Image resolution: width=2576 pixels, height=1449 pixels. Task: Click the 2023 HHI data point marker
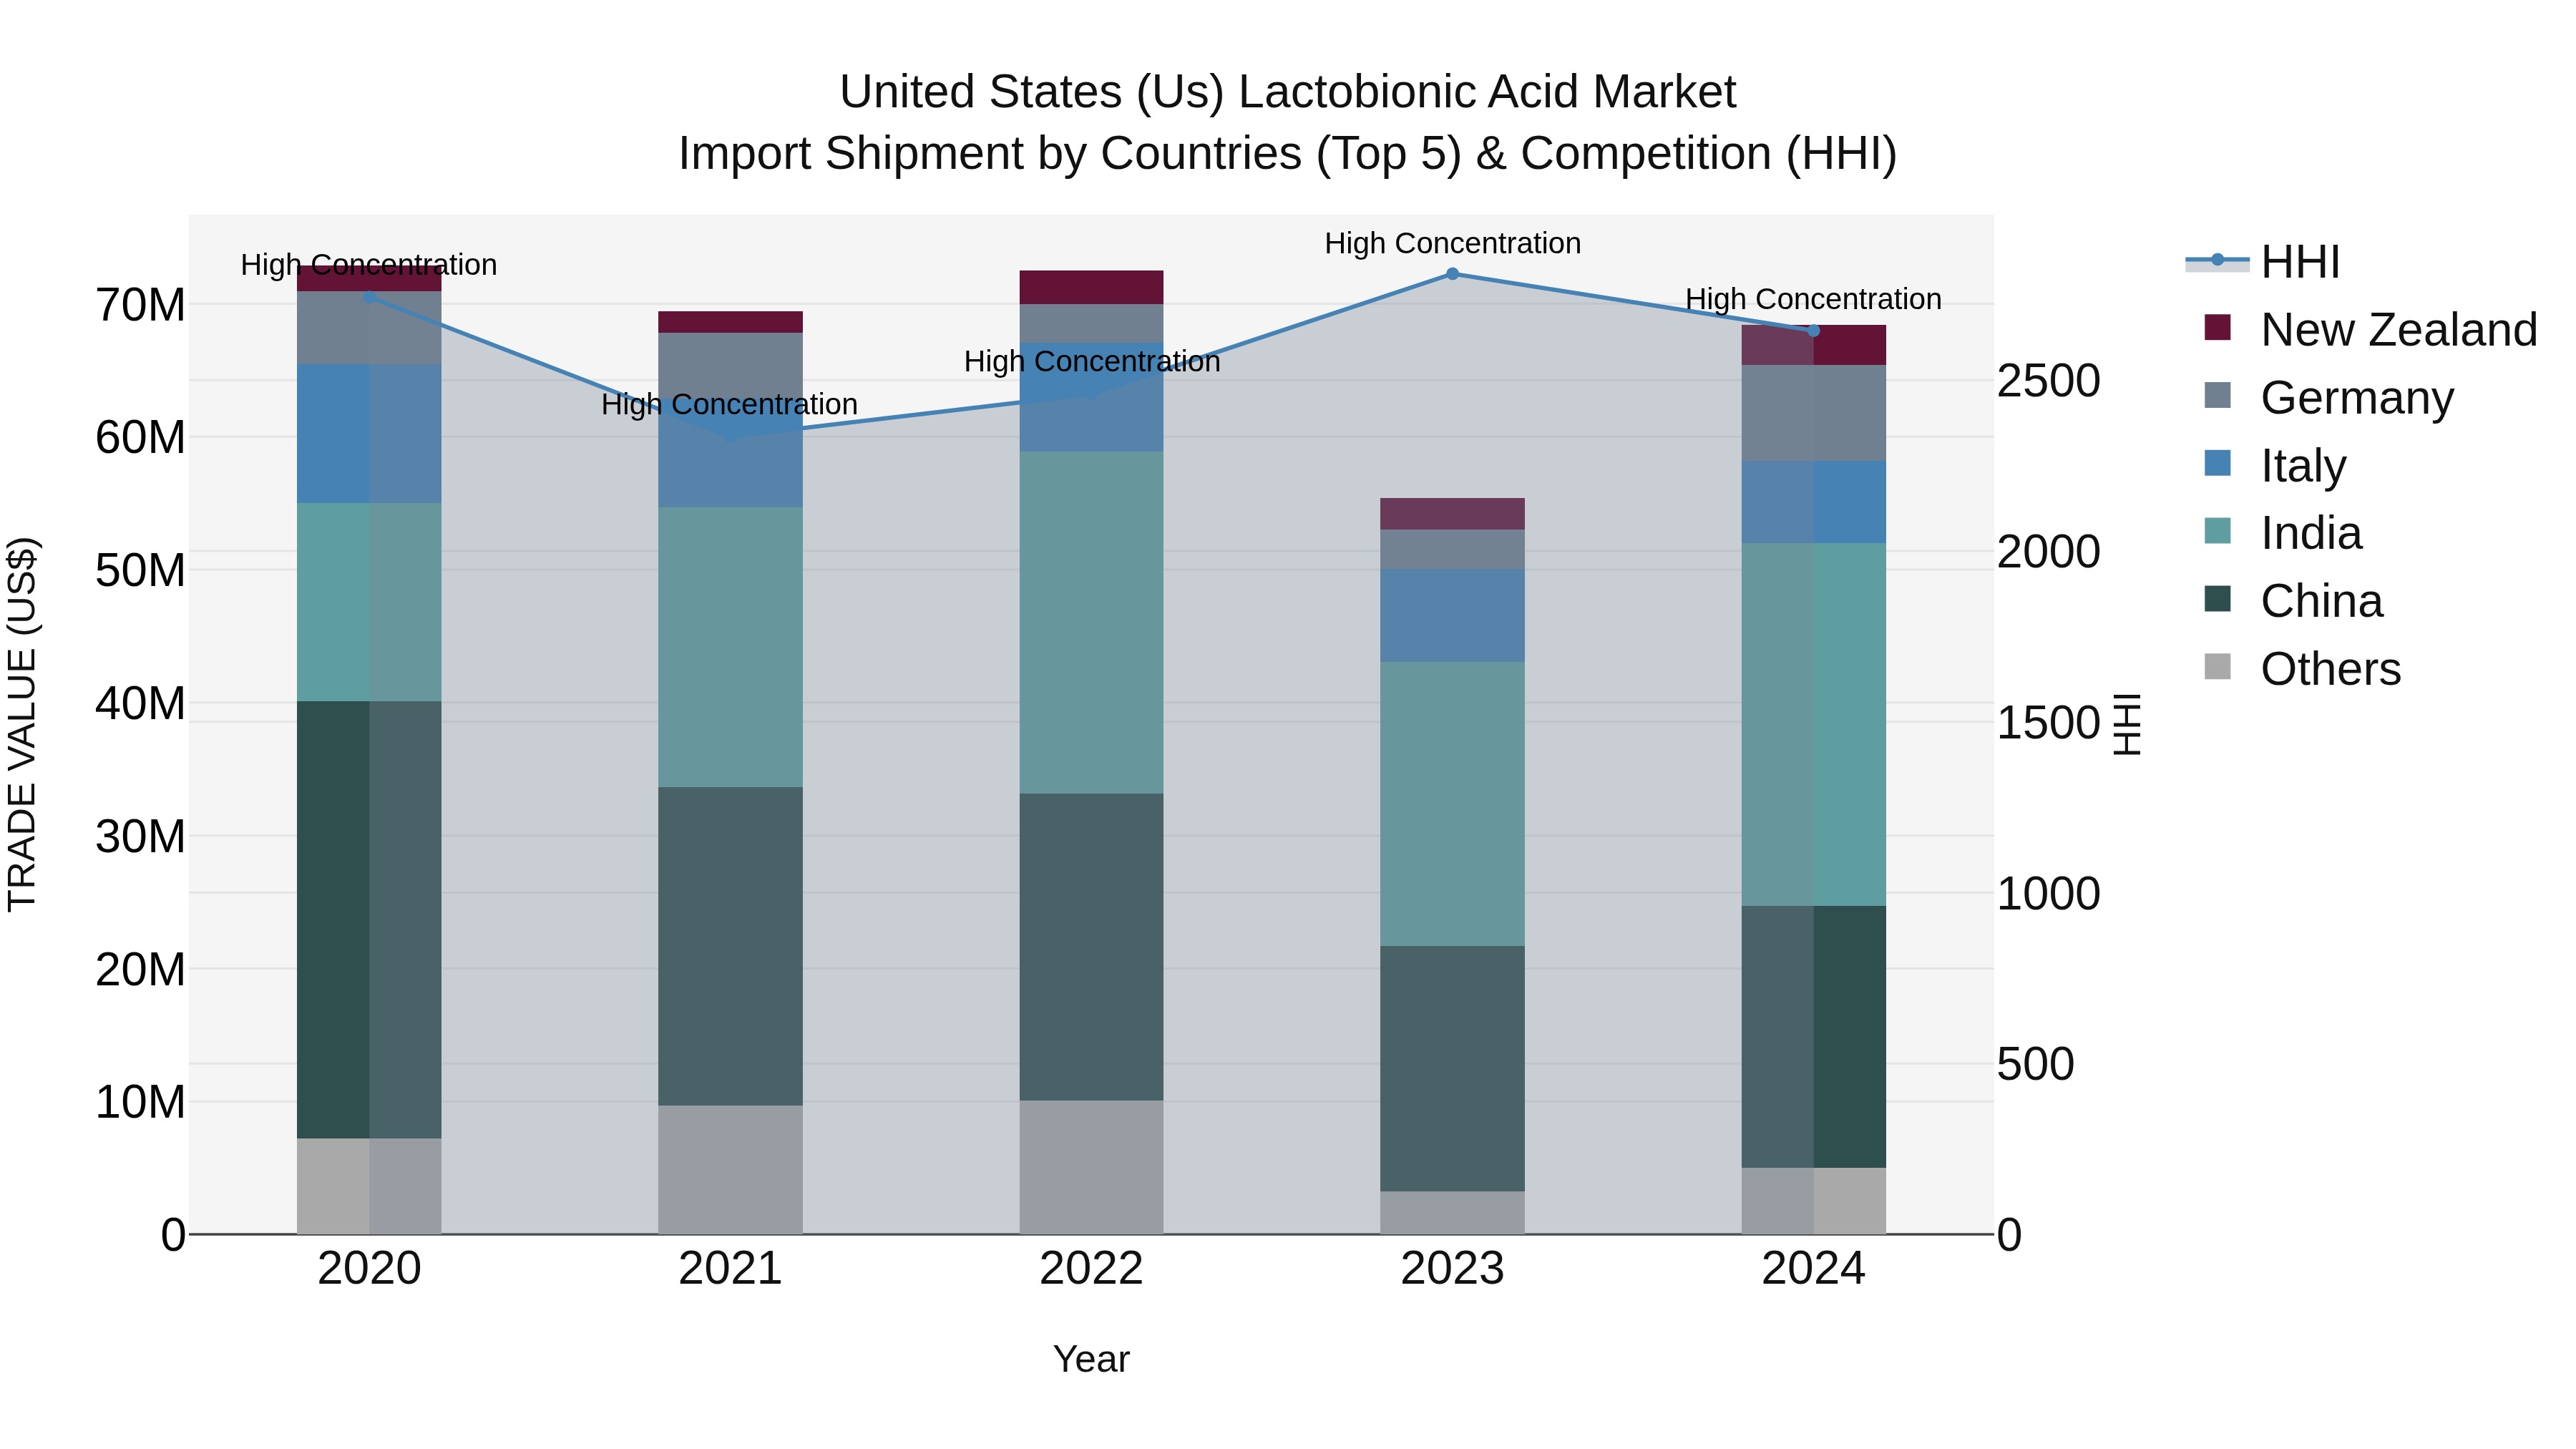(x=1452, y=274)
